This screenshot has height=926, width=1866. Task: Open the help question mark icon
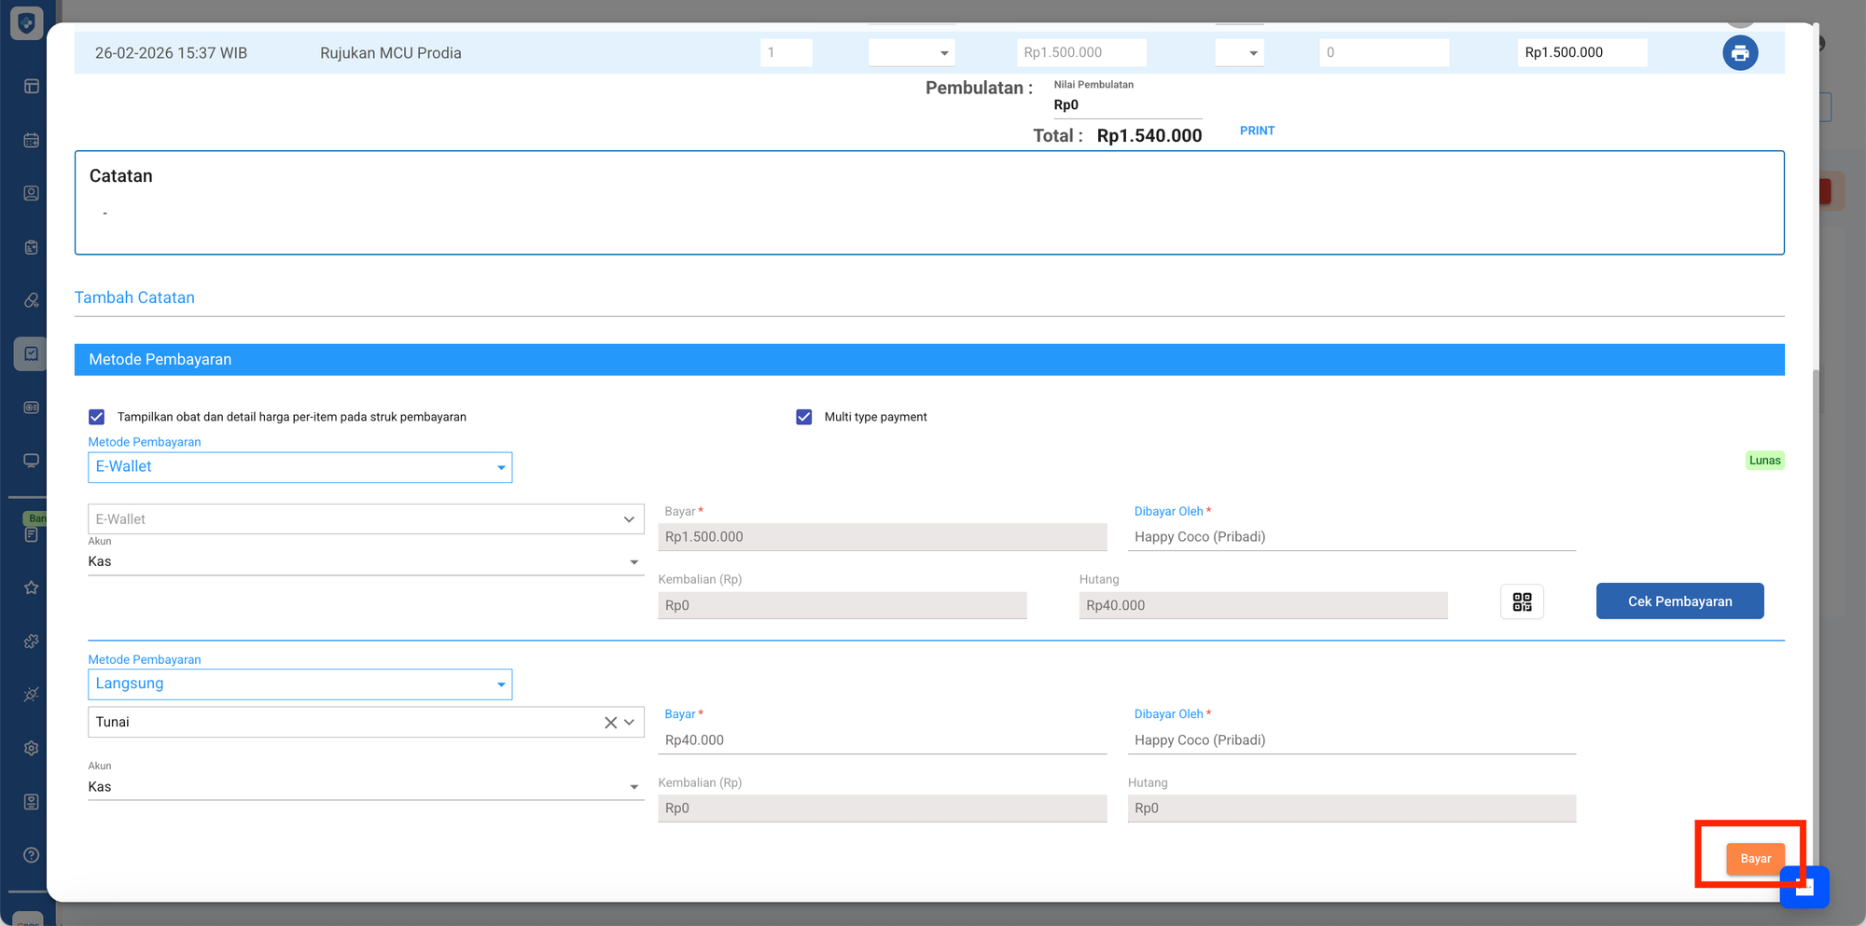31,855
